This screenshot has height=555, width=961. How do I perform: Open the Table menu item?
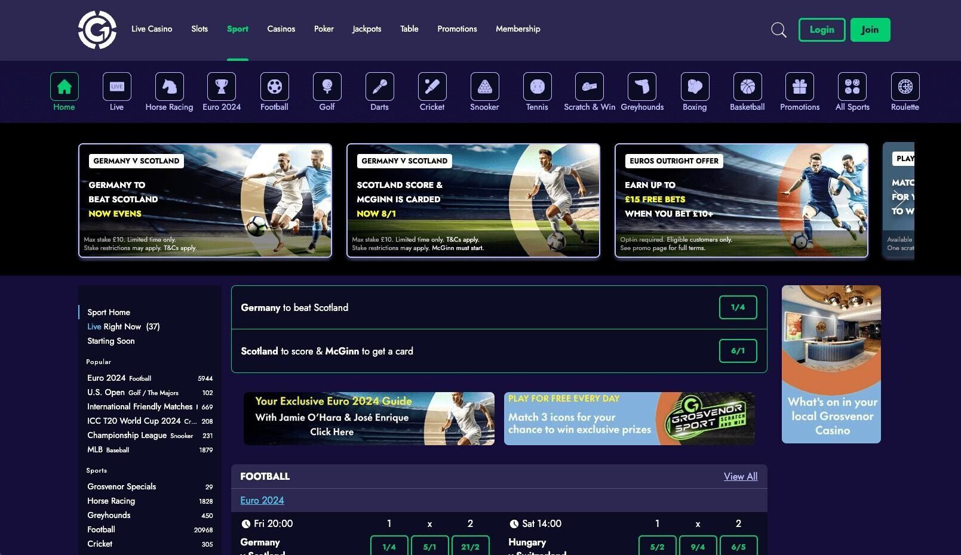[x=409, y=29]
